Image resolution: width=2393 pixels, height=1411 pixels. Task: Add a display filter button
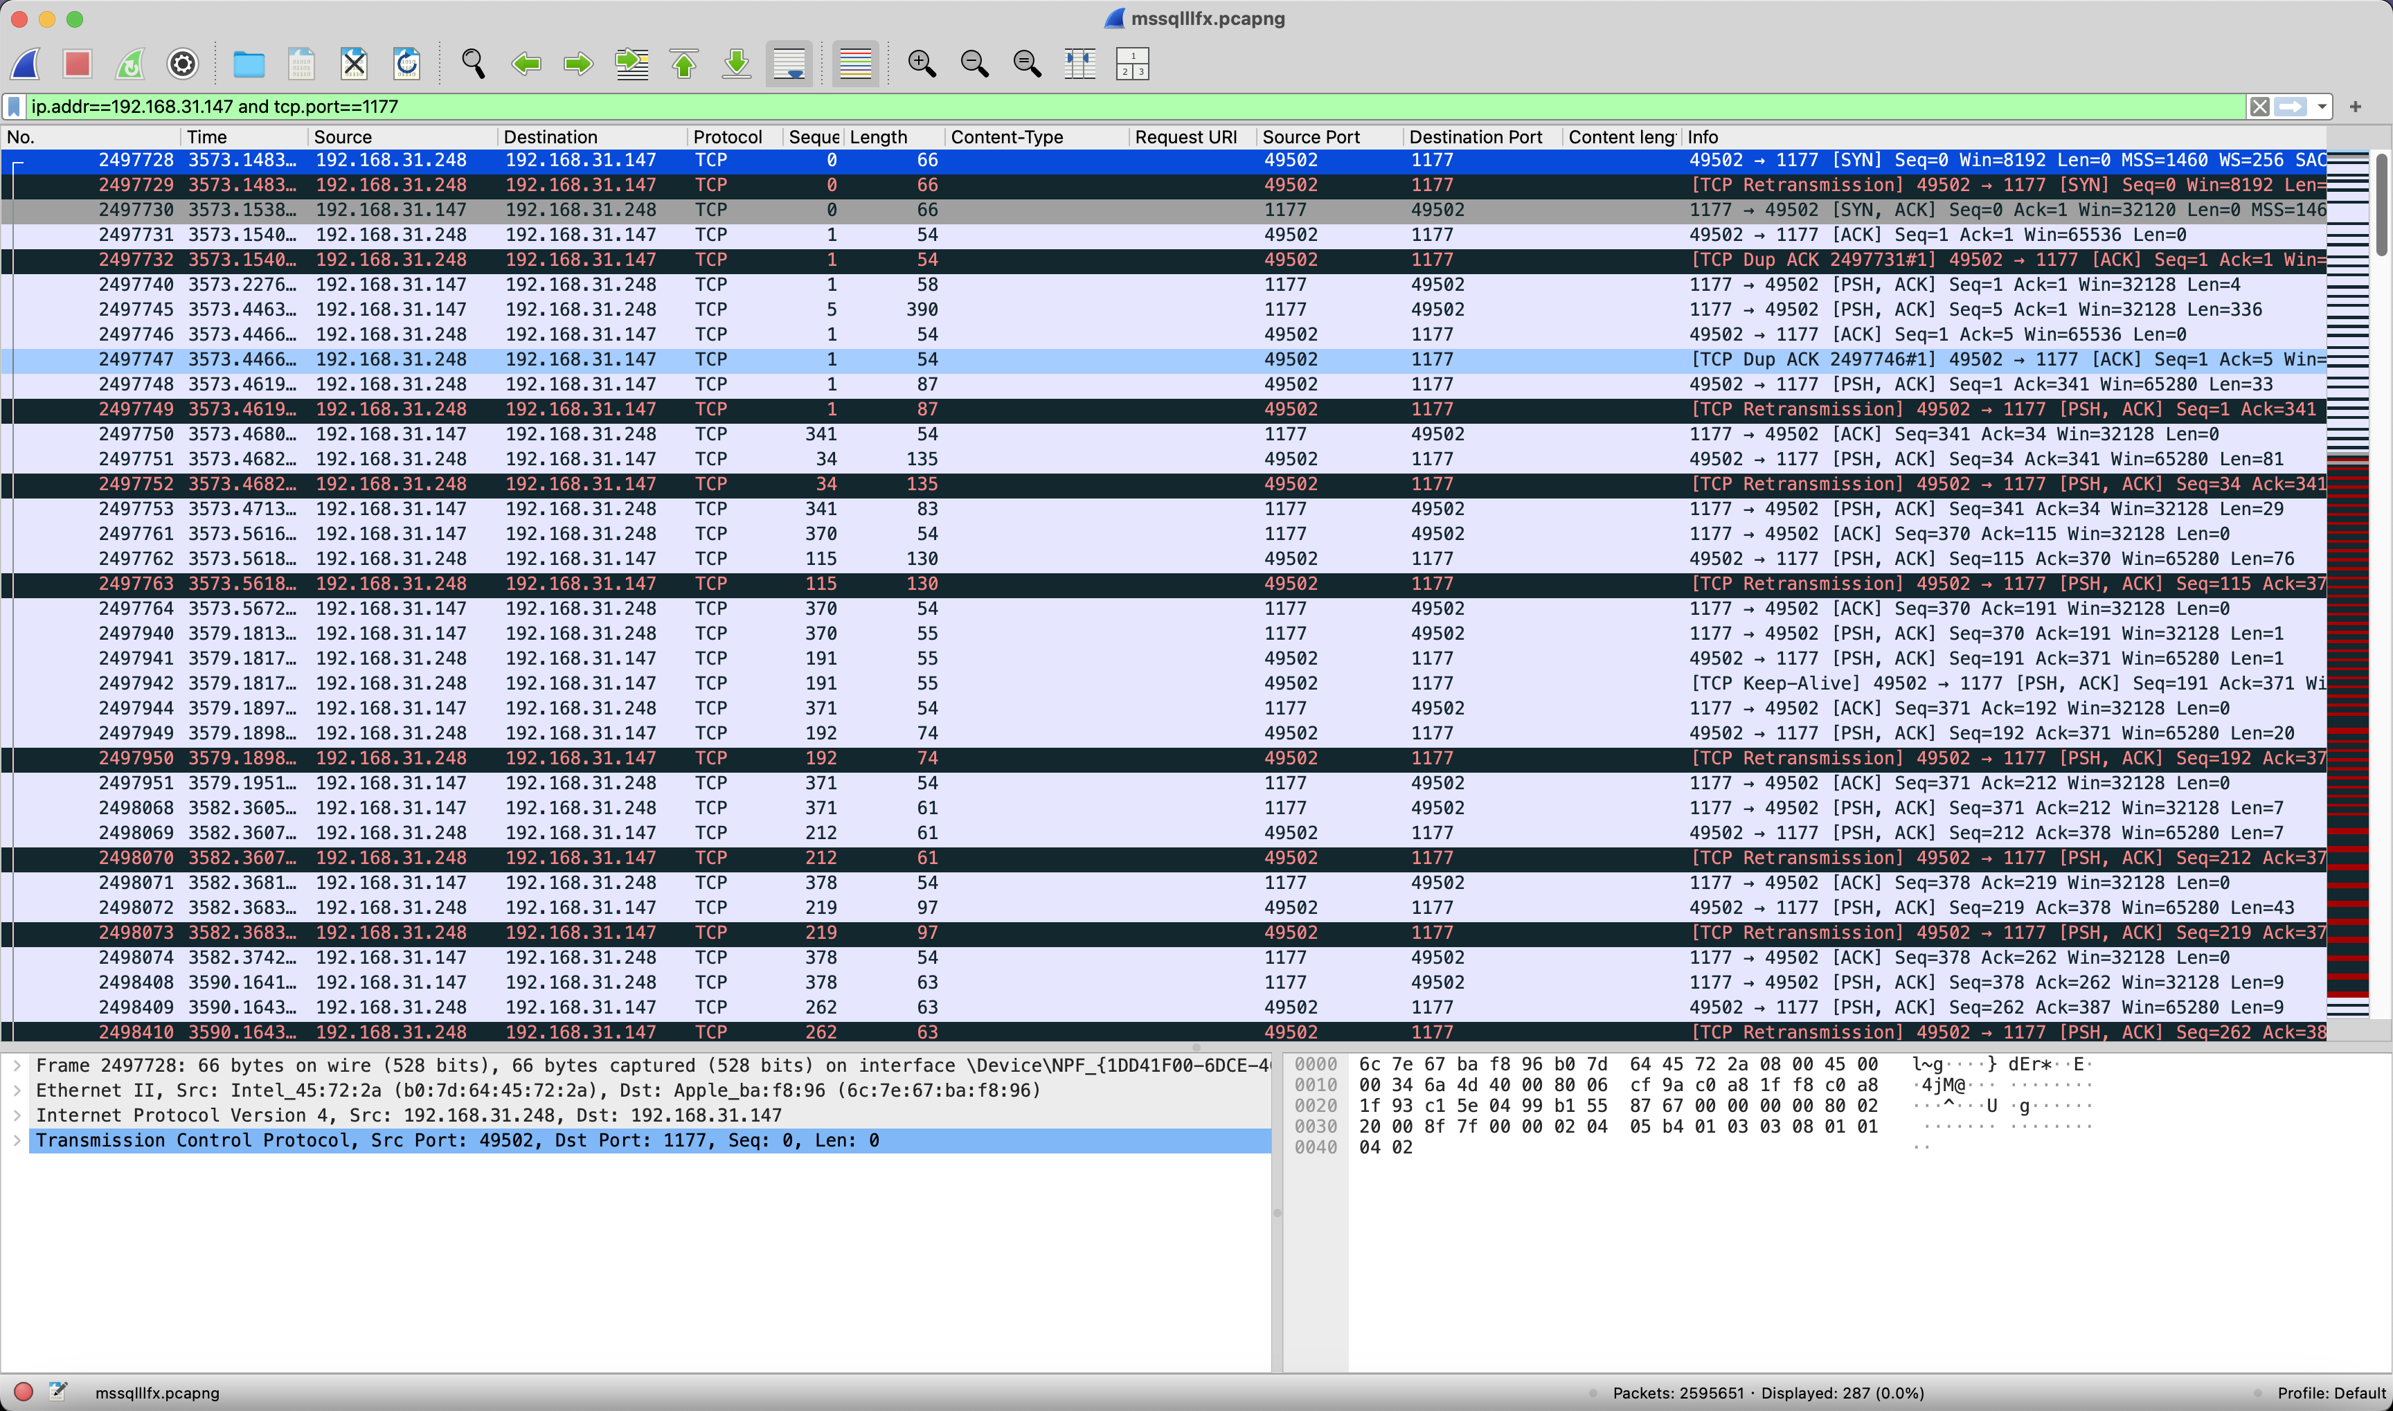coord(2356,107)
